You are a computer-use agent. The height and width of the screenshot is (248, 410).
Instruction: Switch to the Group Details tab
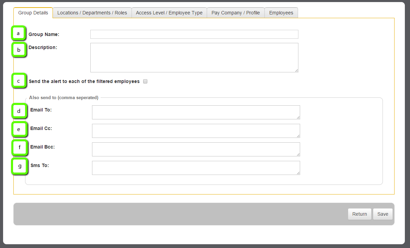click(33, 13)
